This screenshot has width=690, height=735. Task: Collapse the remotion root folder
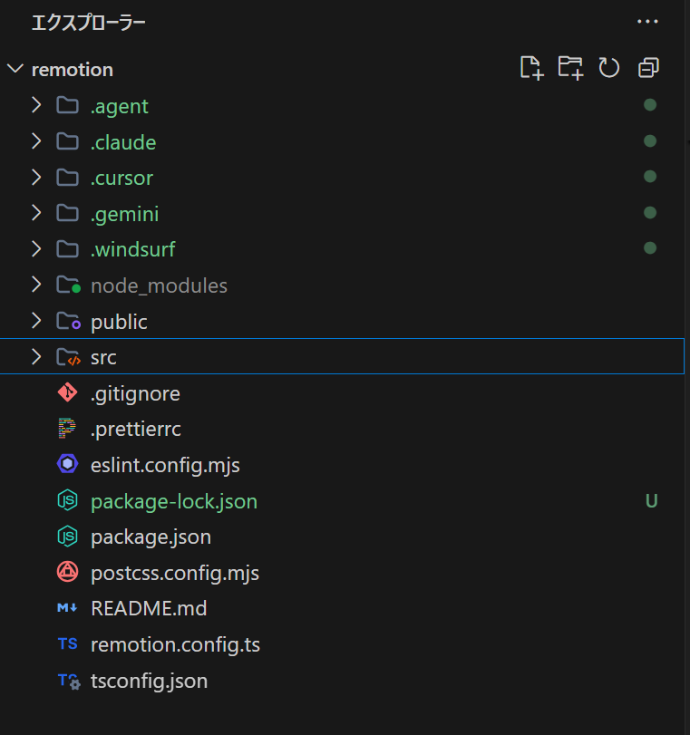tap(15, 70)
